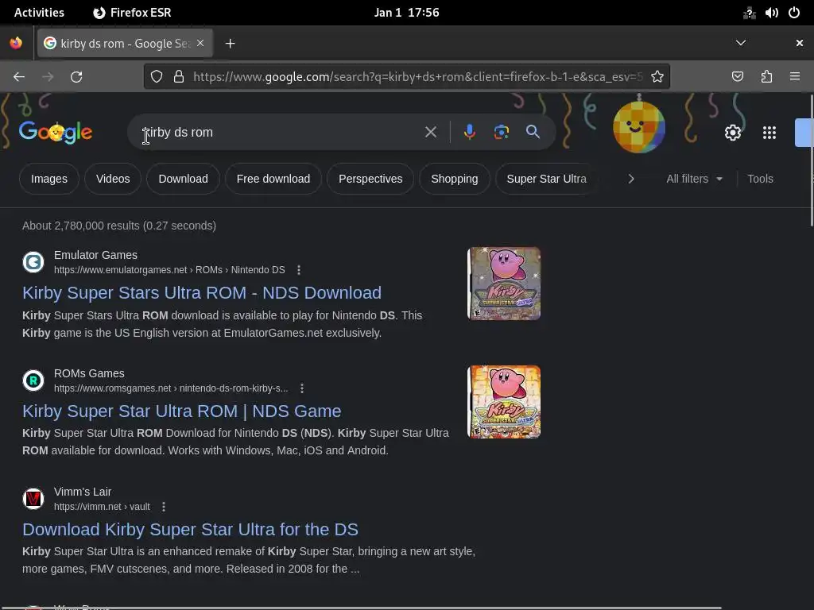Image resolution: width=814 pixels, height=610 pixels.
Task: Open the system volume icon
Action: tap(771, 13)
